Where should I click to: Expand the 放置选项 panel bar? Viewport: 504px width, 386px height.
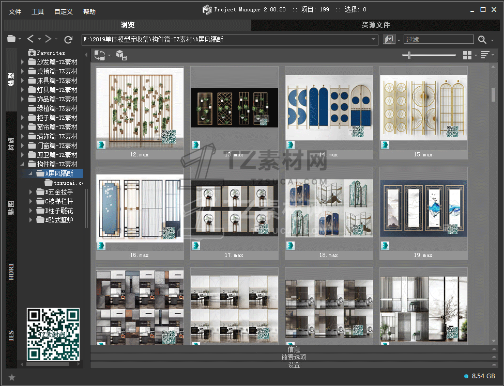(294, 357)
